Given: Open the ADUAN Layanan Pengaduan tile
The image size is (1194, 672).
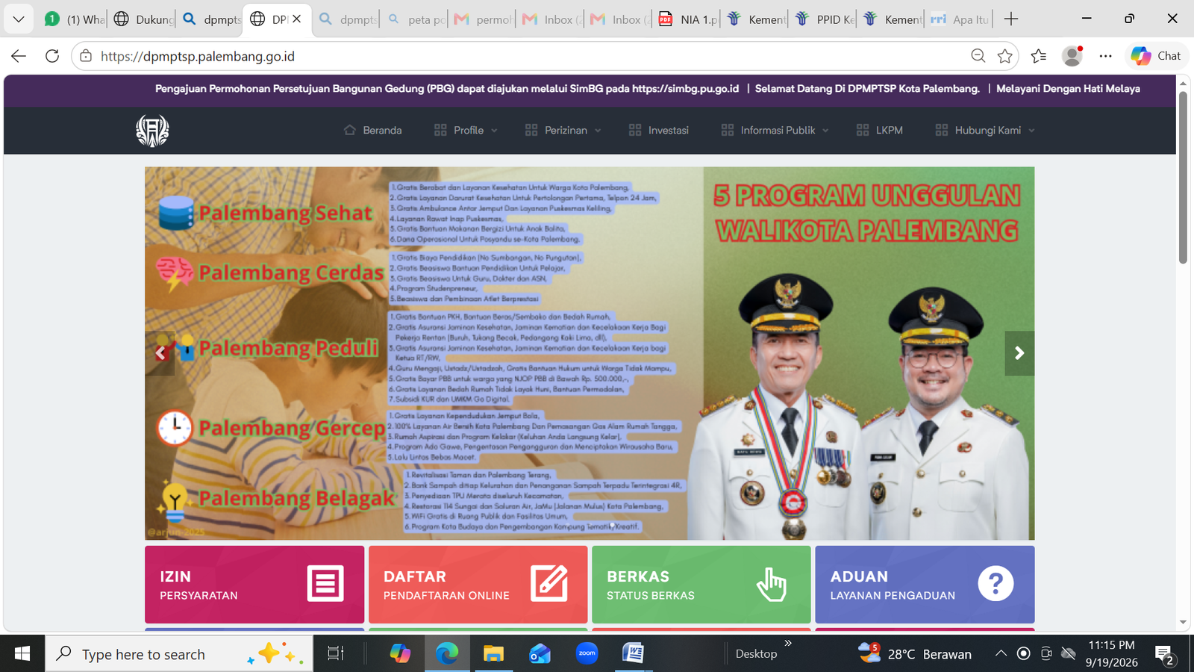Looking at the screenshot, I should click(925, 585).
